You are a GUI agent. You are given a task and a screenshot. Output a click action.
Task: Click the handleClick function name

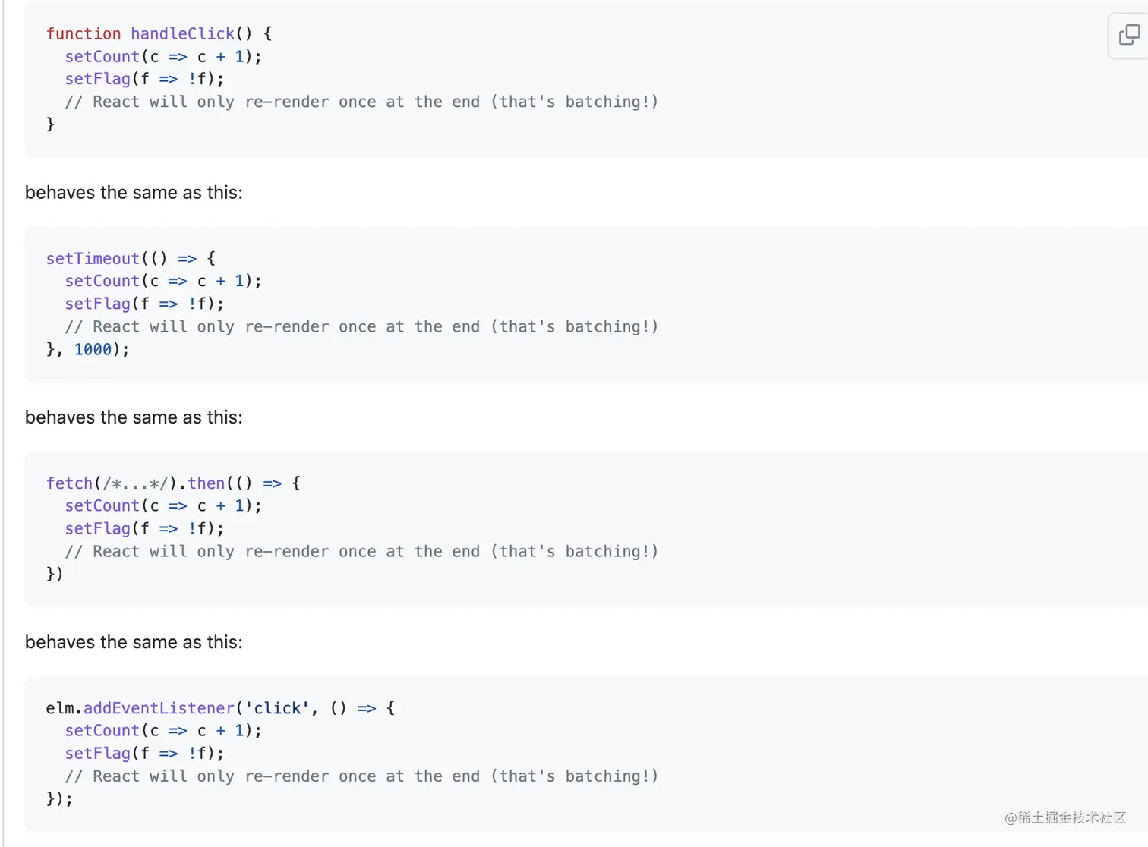pyautogui.click(x=182, y=34)
